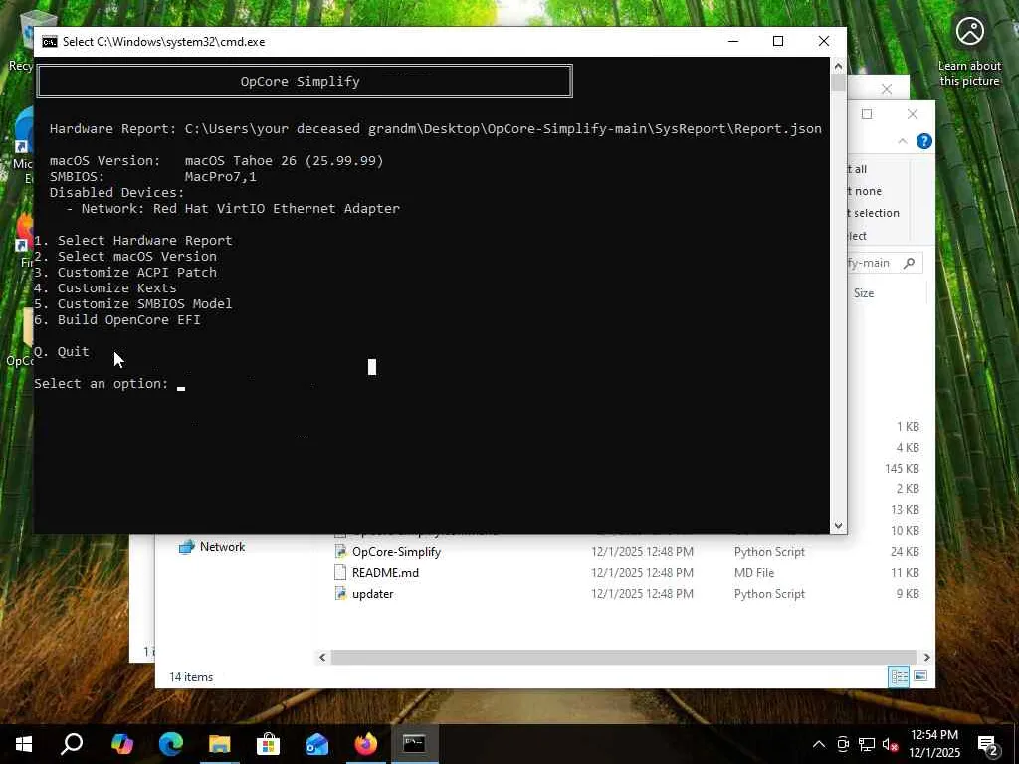The height and width of the screenshot is (764, 1019).
Task: Click '3. Customize ACPI Patch' line
Action: tap(125, 273)
